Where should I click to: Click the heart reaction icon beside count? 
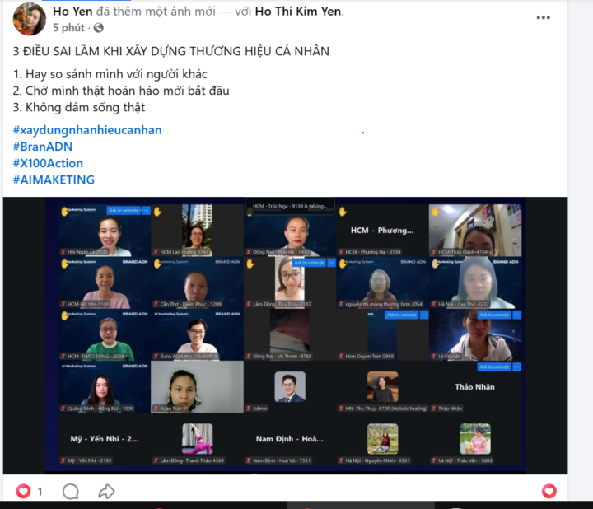[23, 491]
